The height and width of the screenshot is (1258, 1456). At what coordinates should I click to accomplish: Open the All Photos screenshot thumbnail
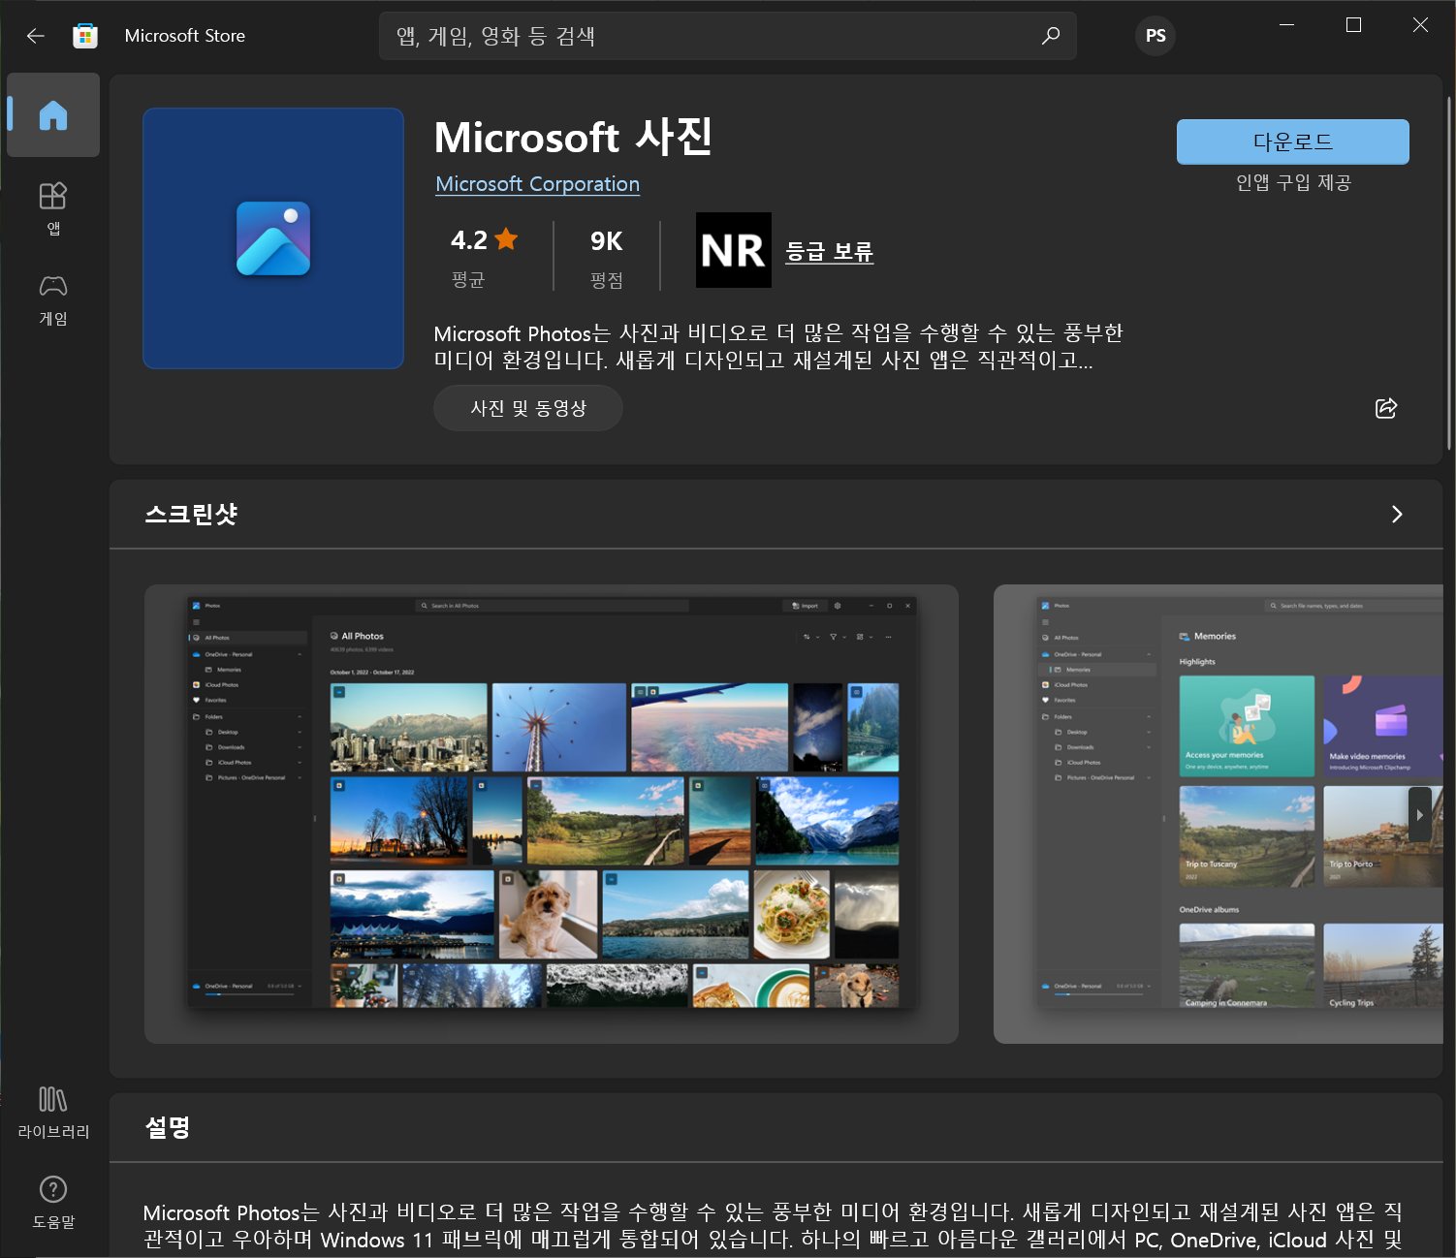(x=552, y=814)
